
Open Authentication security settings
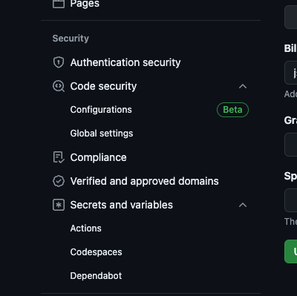[125, 62]
